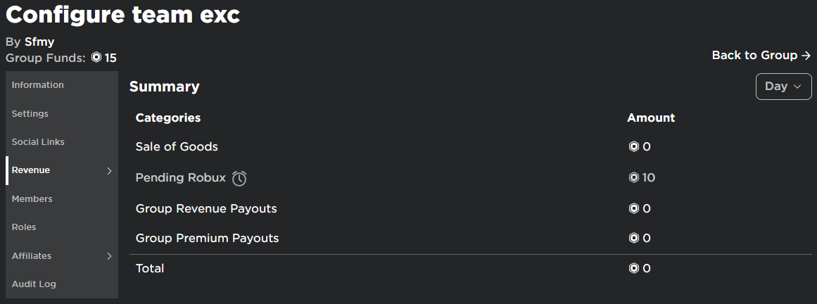Open the Sfmy owner profile link
This screenshot has width=817, height=304.
click(x=39, y=42)
